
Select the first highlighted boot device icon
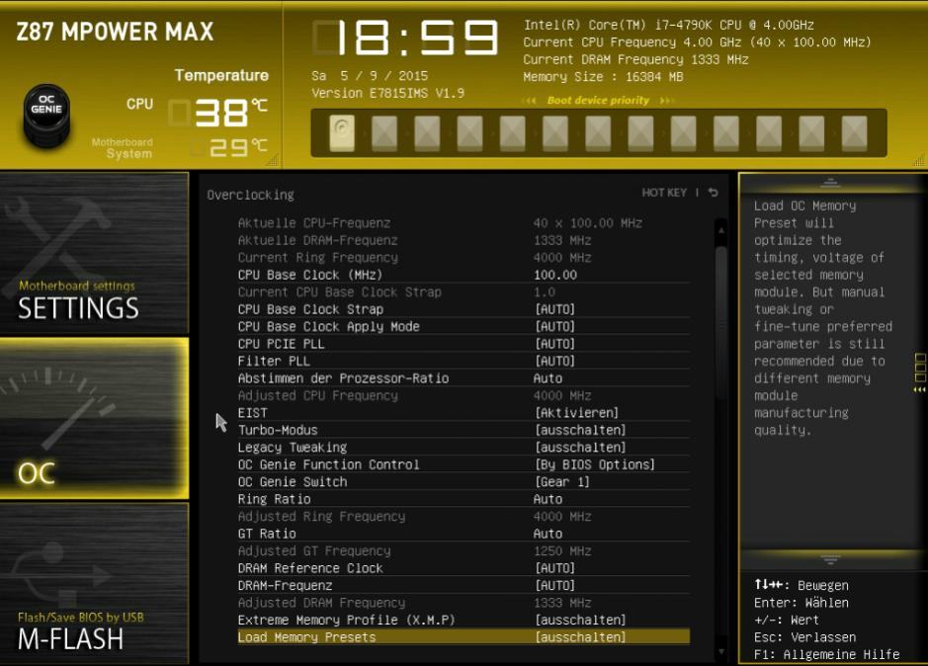pos(342,132)
